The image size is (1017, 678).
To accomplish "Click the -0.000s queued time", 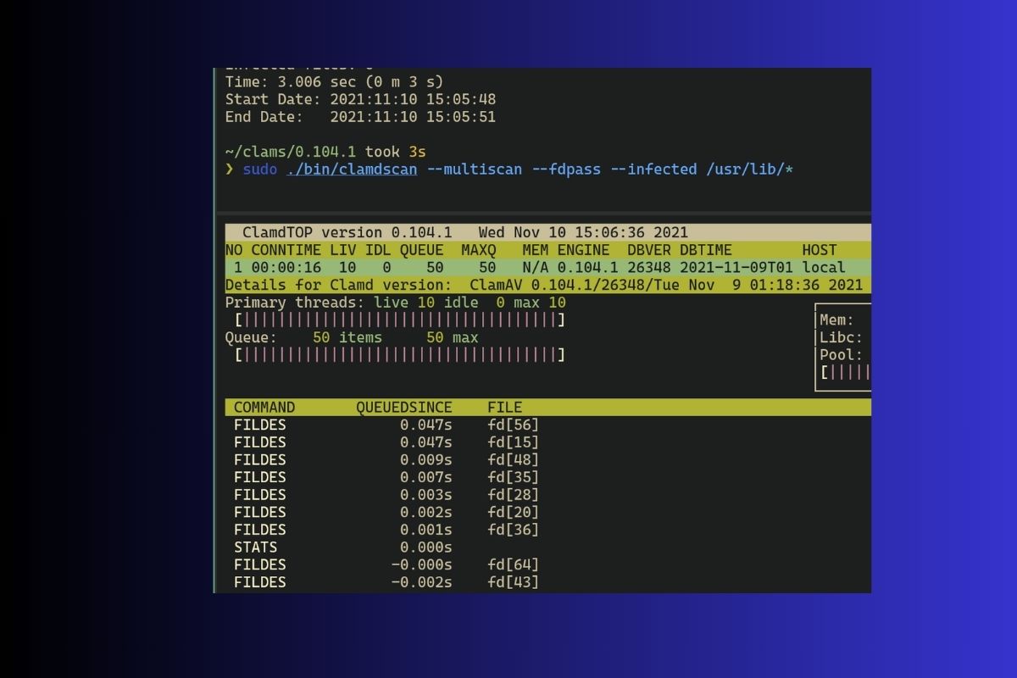I will [421, 564].
